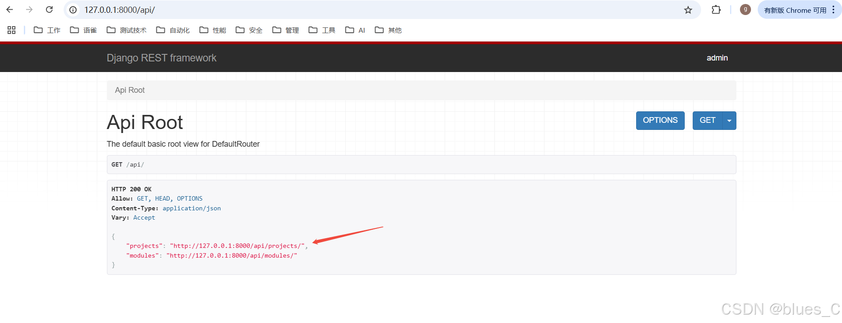Open the AI bookmark folder

[355, 30]
